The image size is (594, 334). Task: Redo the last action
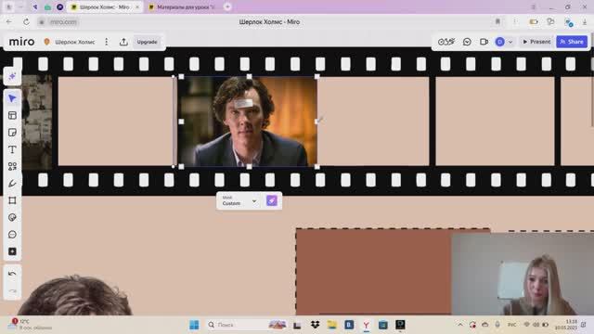pyautogui.click(x=12, y=290)
